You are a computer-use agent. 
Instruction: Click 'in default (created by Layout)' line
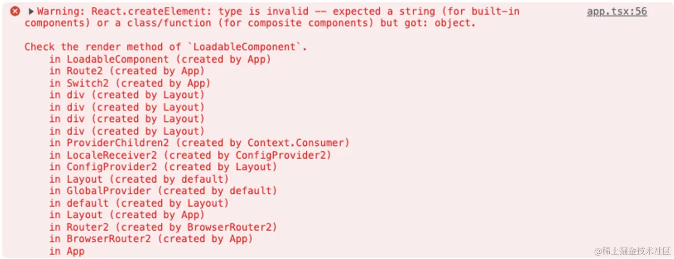click(x=139, y=203)
